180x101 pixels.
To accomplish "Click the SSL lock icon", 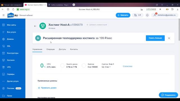I will coord(3,46).
